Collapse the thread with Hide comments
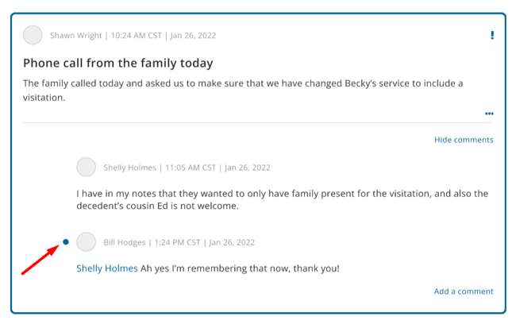The image size is (516, 324). [x=464, y=140]
